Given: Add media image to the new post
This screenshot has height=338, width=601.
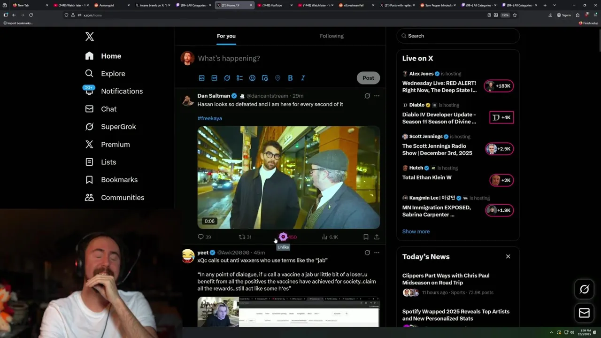Looking at the screenshot, I should pyautogui.click(x=201, y=78).
